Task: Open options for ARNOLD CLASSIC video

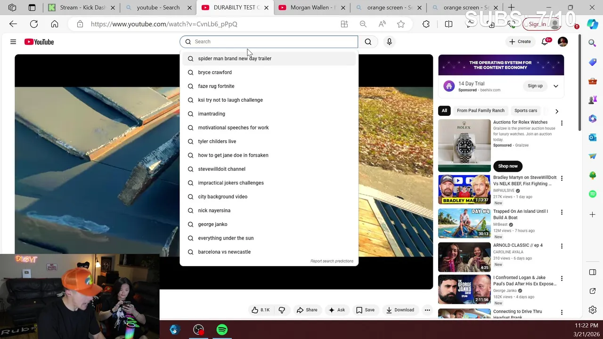Action: (x=562, y=246)
